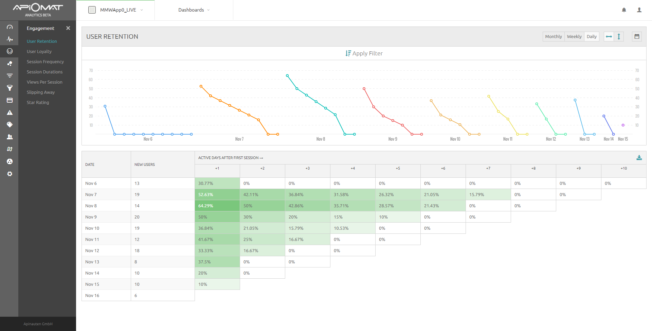
Task: Close the Engagement submenu panel
Action: (x=68, y=28)
